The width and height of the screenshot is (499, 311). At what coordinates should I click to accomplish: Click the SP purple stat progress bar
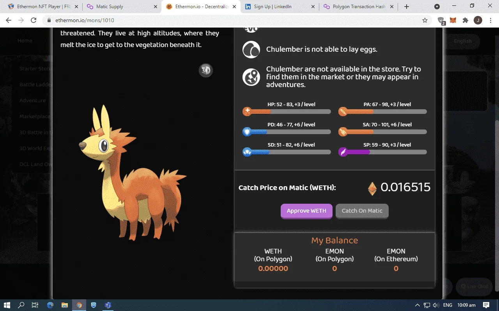pos(383,152)
